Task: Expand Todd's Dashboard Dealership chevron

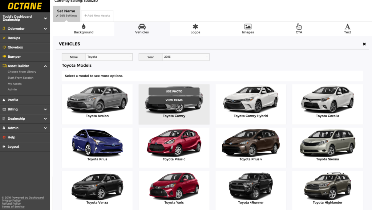Action: (45, 18)
